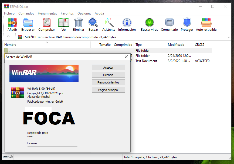This screenshot has width=234, height=164.
Task: Click the WinRAR 5.90 (64-bit) version text
Action: pyautogui.click(x=41, y=89)
